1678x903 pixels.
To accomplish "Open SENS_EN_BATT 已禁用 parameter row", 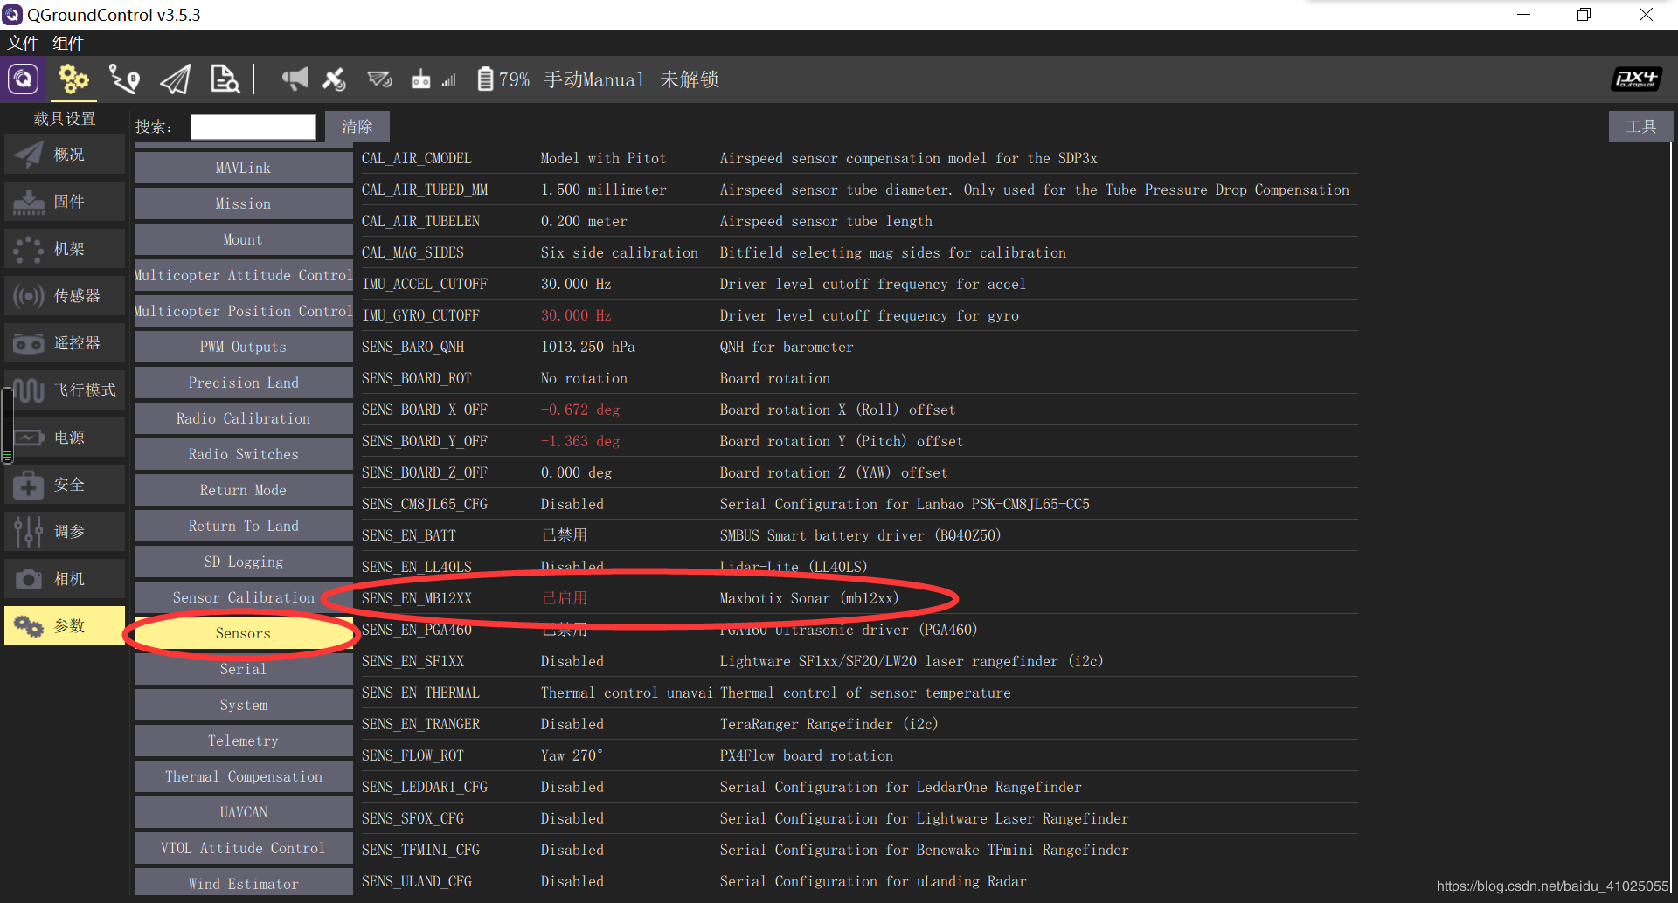I will (858, 535).
